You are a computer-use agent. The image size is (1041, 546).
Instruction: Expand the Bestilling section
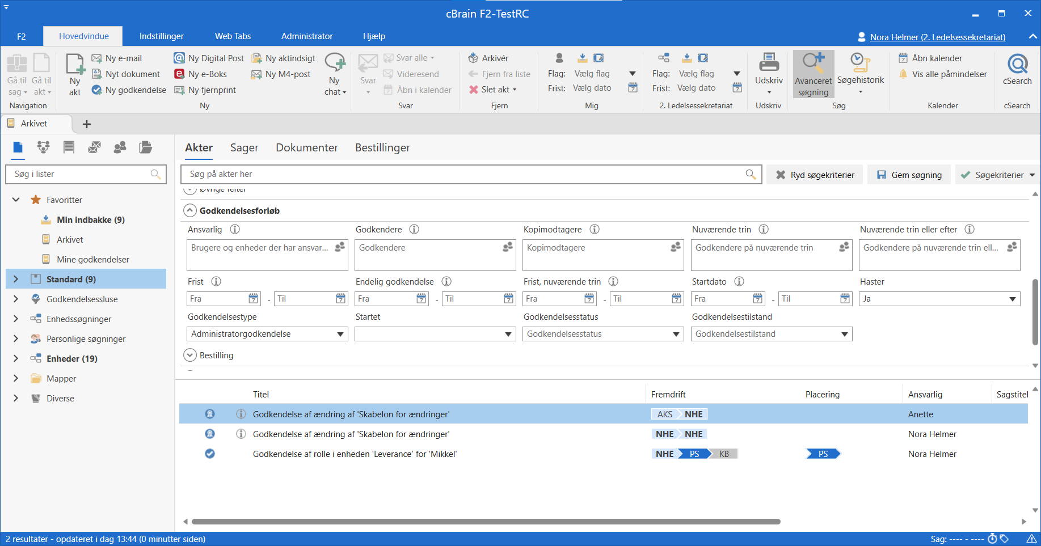[190, 355]
